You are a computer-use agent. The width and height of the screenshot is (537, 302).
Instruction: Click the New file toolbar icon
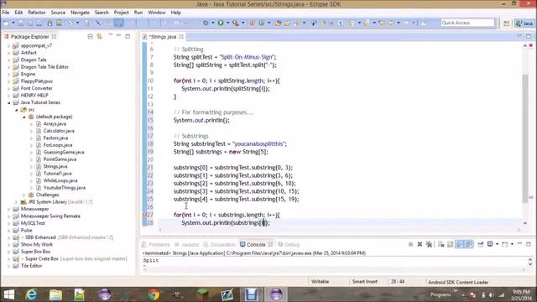pyautogui.click(x=6, y=23)
